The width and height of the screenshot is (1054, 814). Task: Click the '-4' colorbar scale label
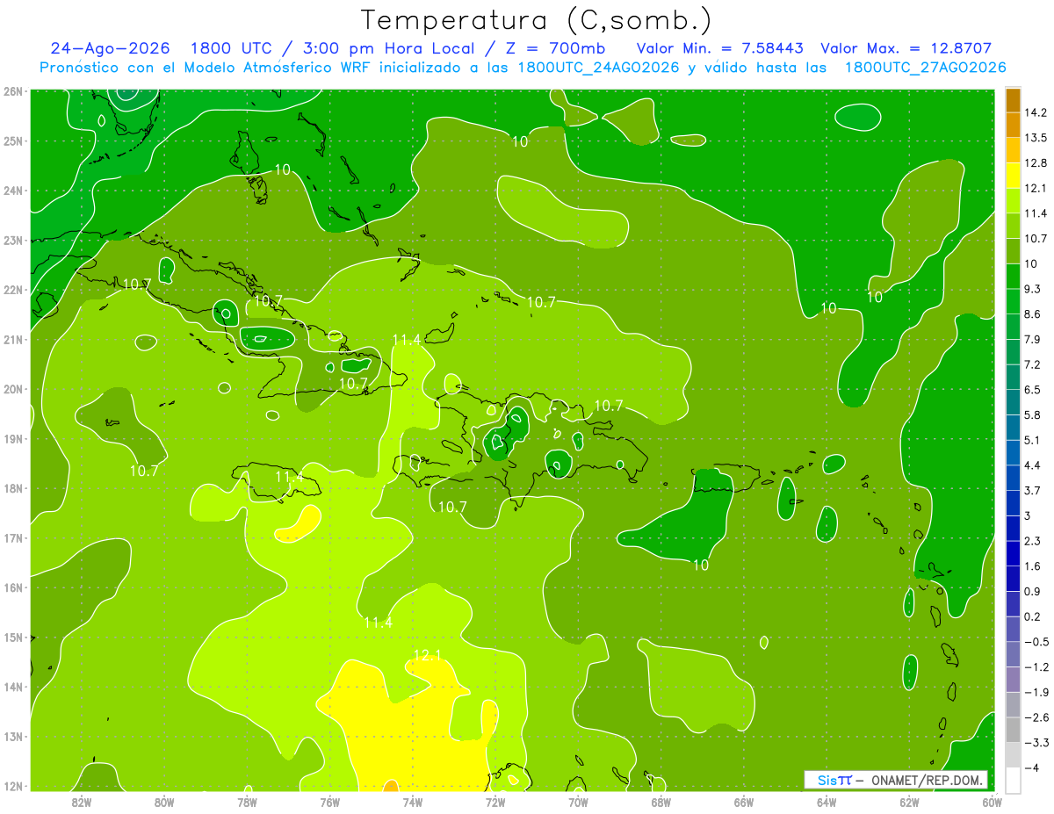(1032, 767)
